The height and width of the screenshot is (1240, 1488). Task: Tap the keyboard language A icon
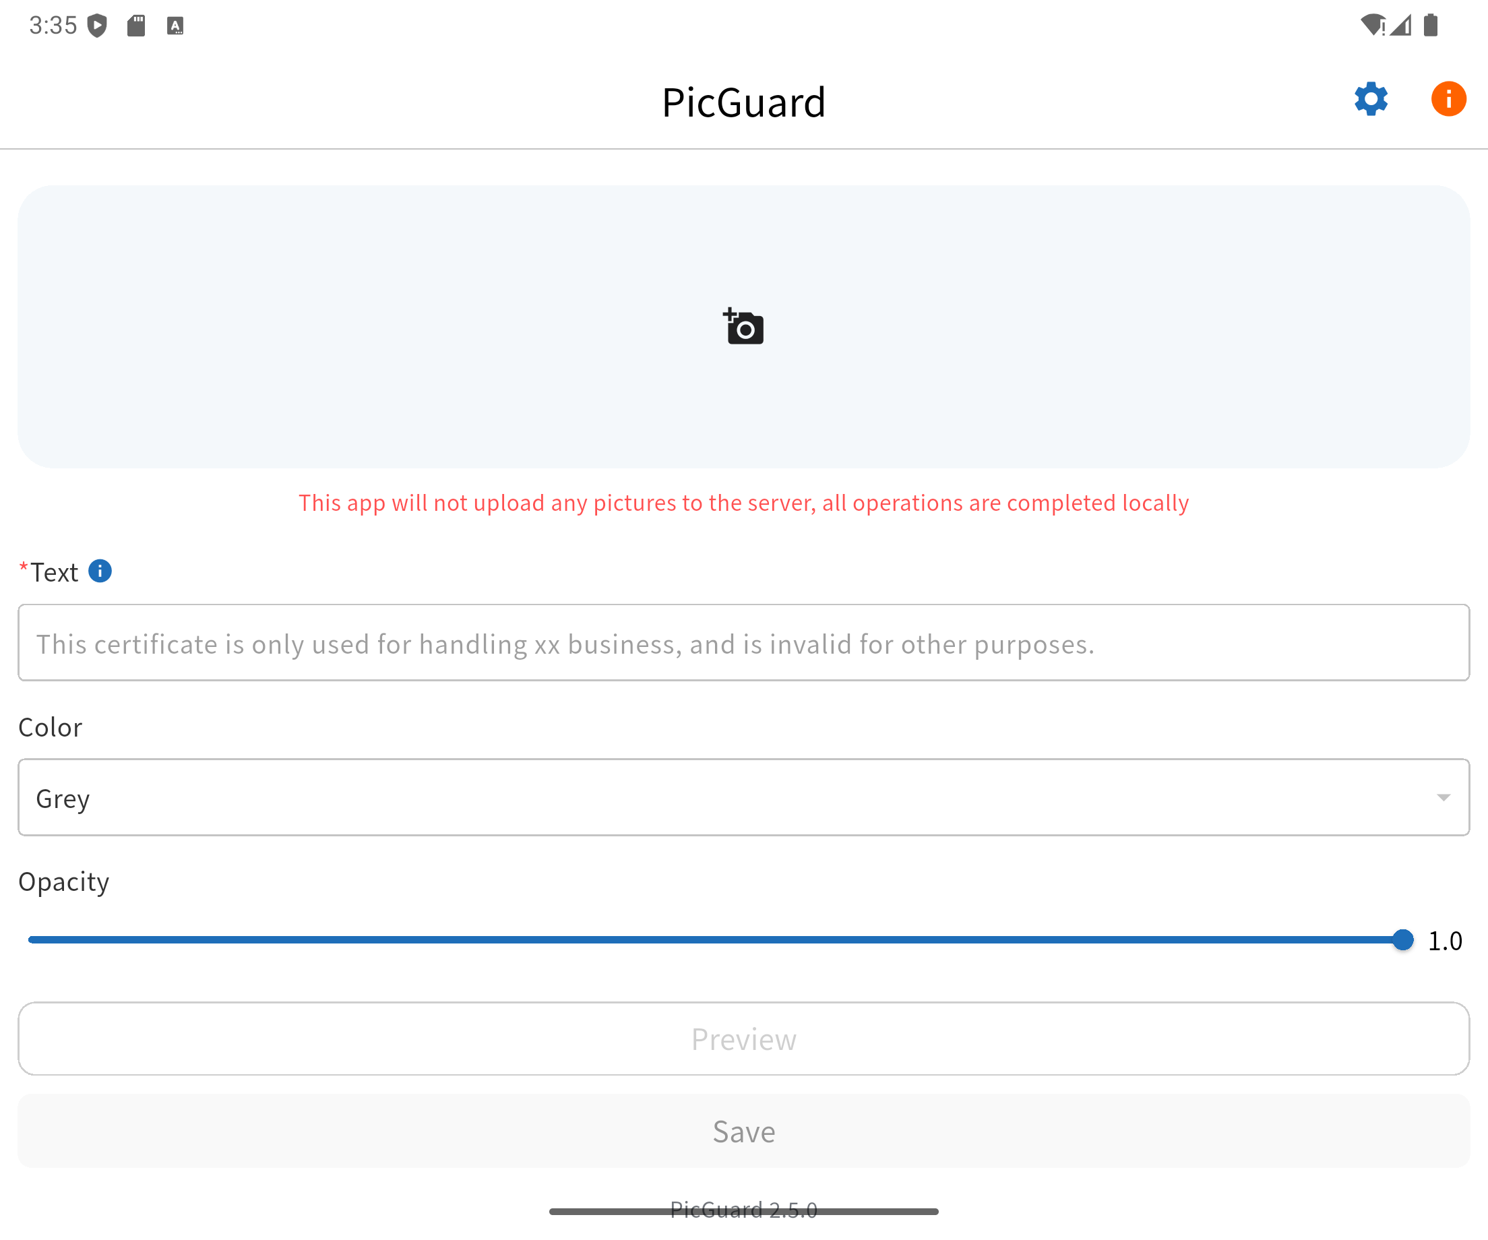click(175, 26)
